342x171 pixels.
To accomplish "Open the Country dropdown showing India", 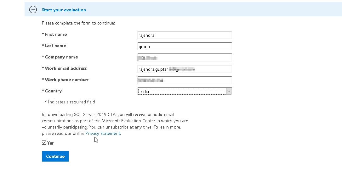I will tap(185, 91).
